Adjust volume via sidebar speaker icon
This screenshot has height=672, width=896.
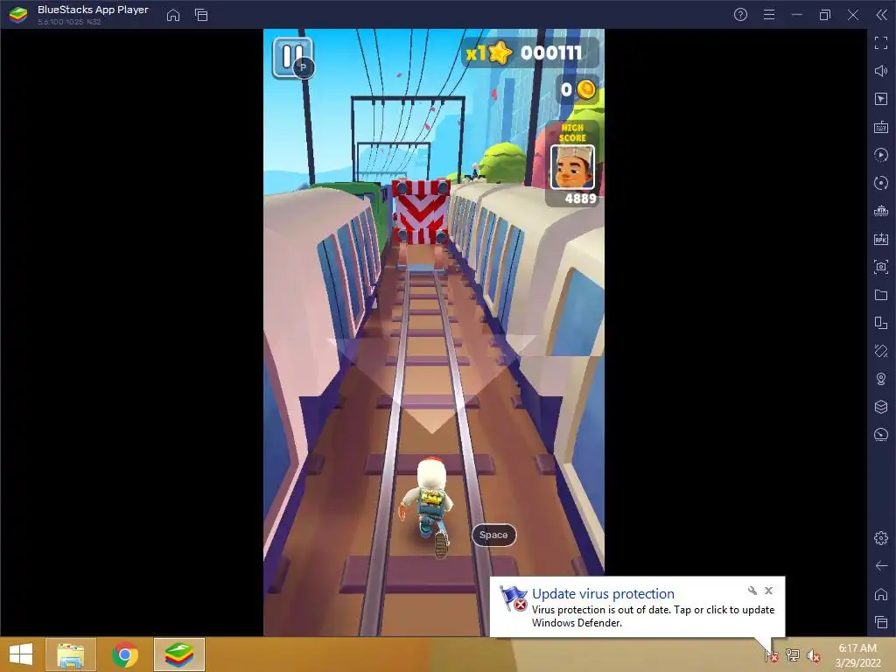880,71
